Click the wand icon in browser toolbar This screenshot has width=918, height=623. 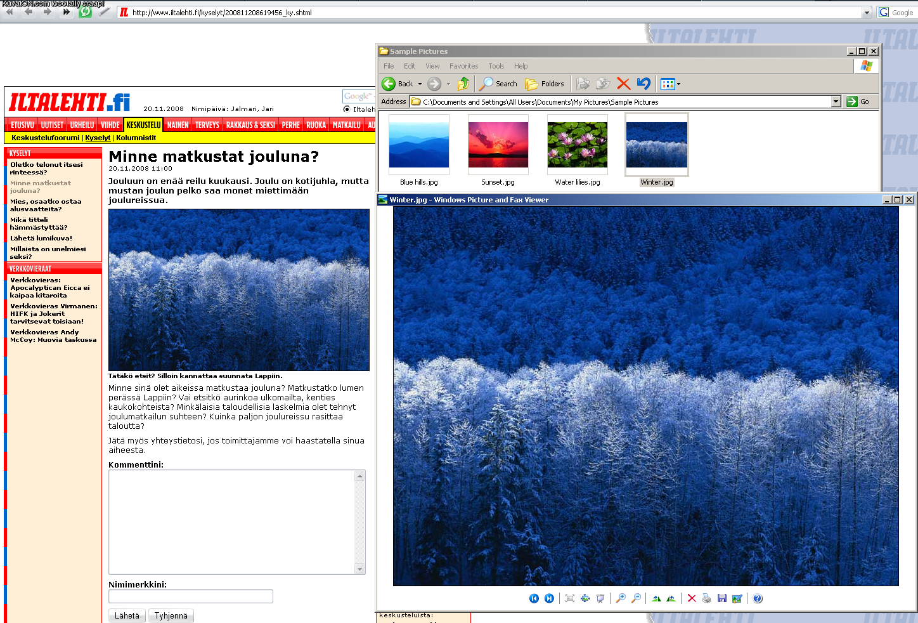click(x=104, y=12)
